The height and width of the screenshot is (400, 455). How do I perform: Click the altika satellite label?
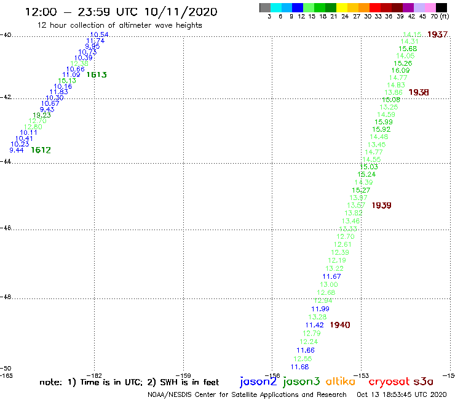point(340,382)
